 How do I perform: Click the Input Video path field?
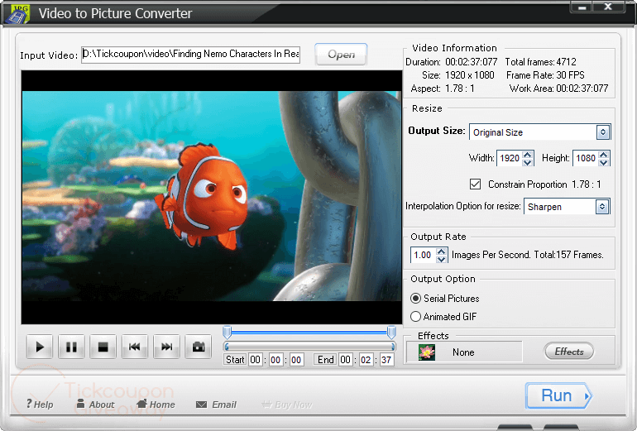[190, 54]
